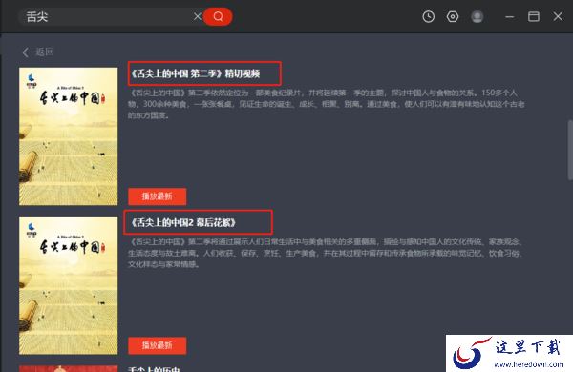Open the watch history clock icon

428,16
